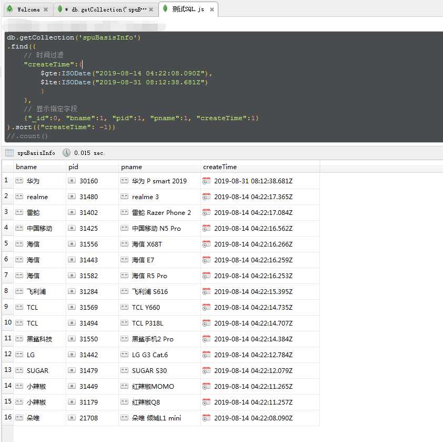Click the string icon beside 飞利浦 S616
The image size is (443, 442).
point(125,291)
